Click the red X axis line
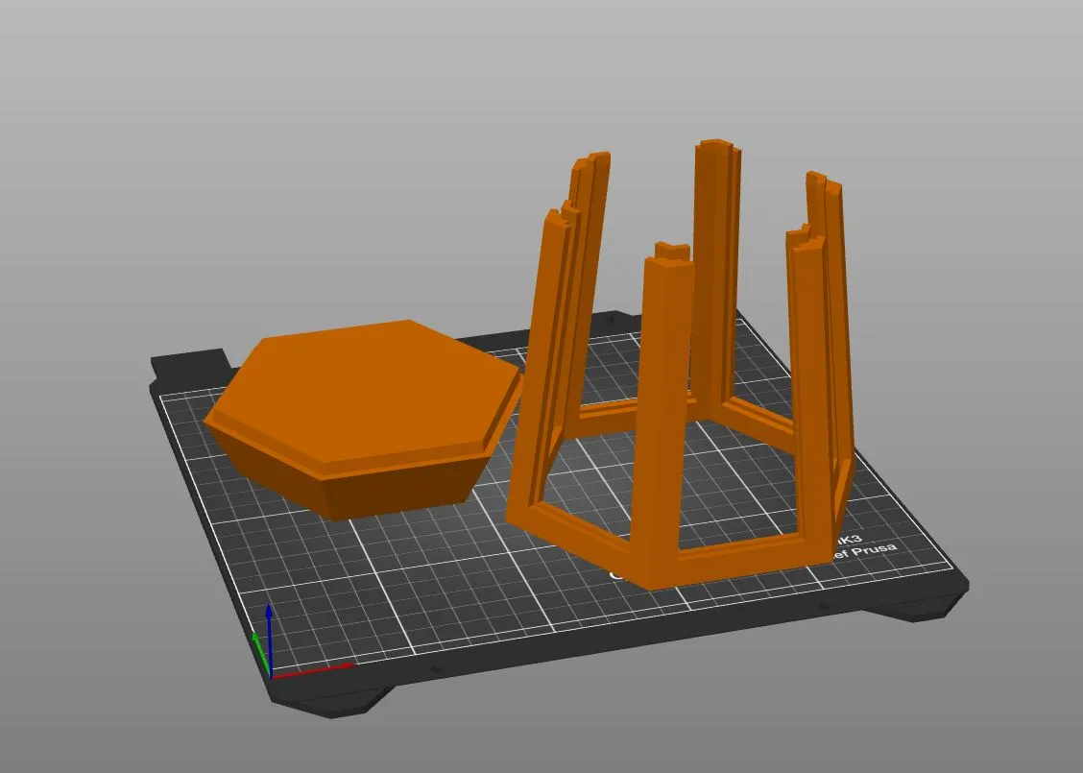This screenshot has width=1083, height=773. coord(313,670)
